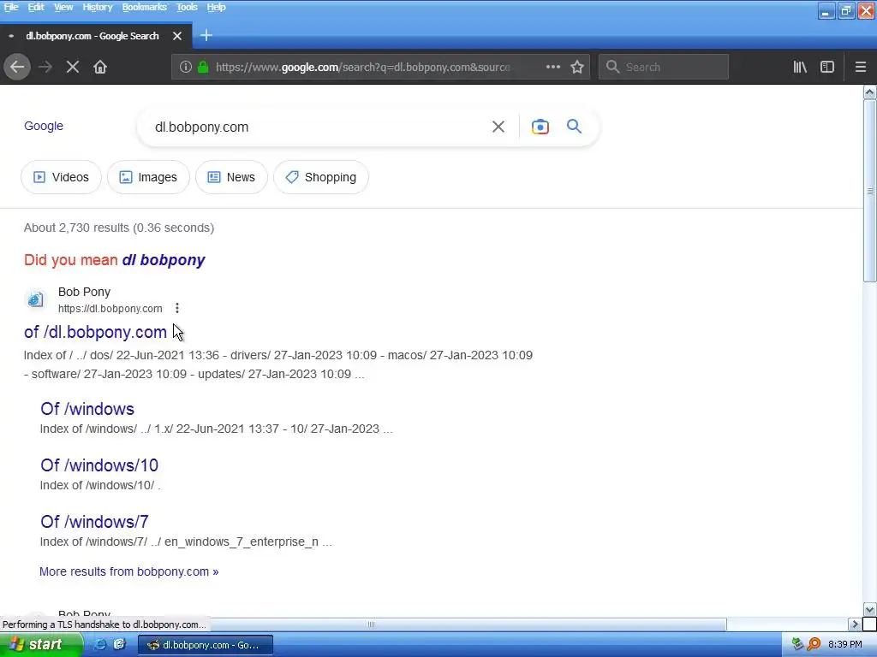Show site information via info icon
Viewport: 877px width, 657px height.
186,67
